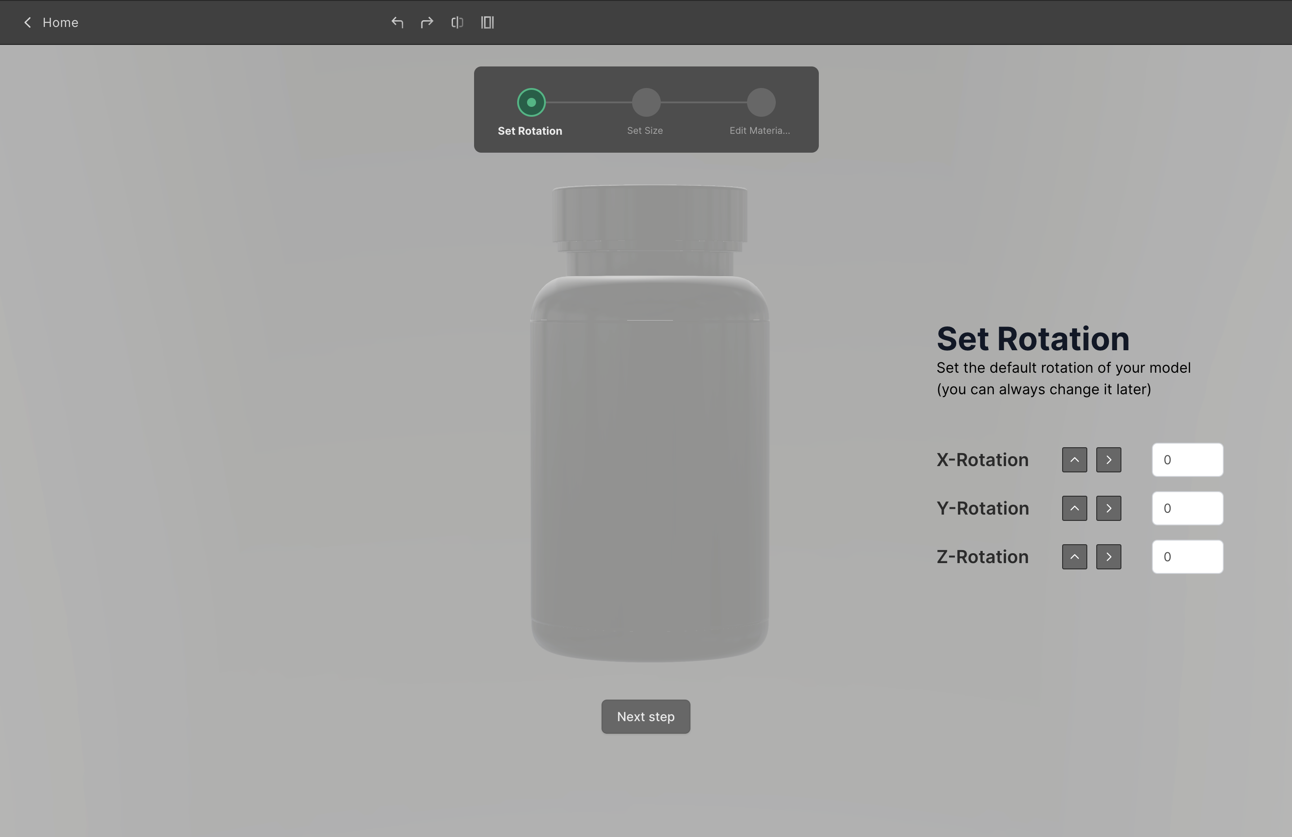Click X-Rotation right arrow button
This screenshot has width=1292, height=837.
tap(1108, 459)
